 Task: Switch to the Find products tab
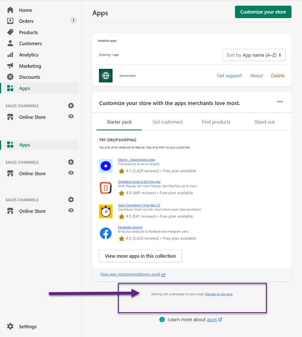coord(216,122)
